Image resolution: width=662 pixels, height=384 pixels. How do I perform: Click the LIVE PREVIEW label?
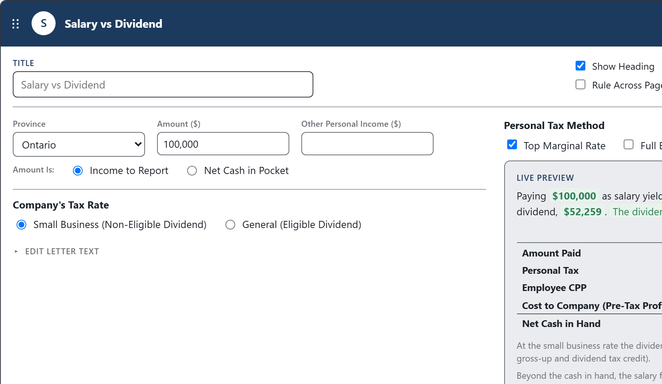(545, 178)
